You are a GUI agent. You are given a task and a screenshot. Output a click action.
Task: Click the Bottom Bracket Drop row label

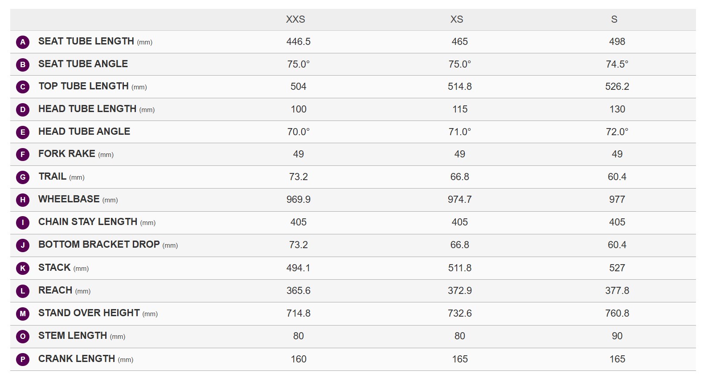pos(99,245)
